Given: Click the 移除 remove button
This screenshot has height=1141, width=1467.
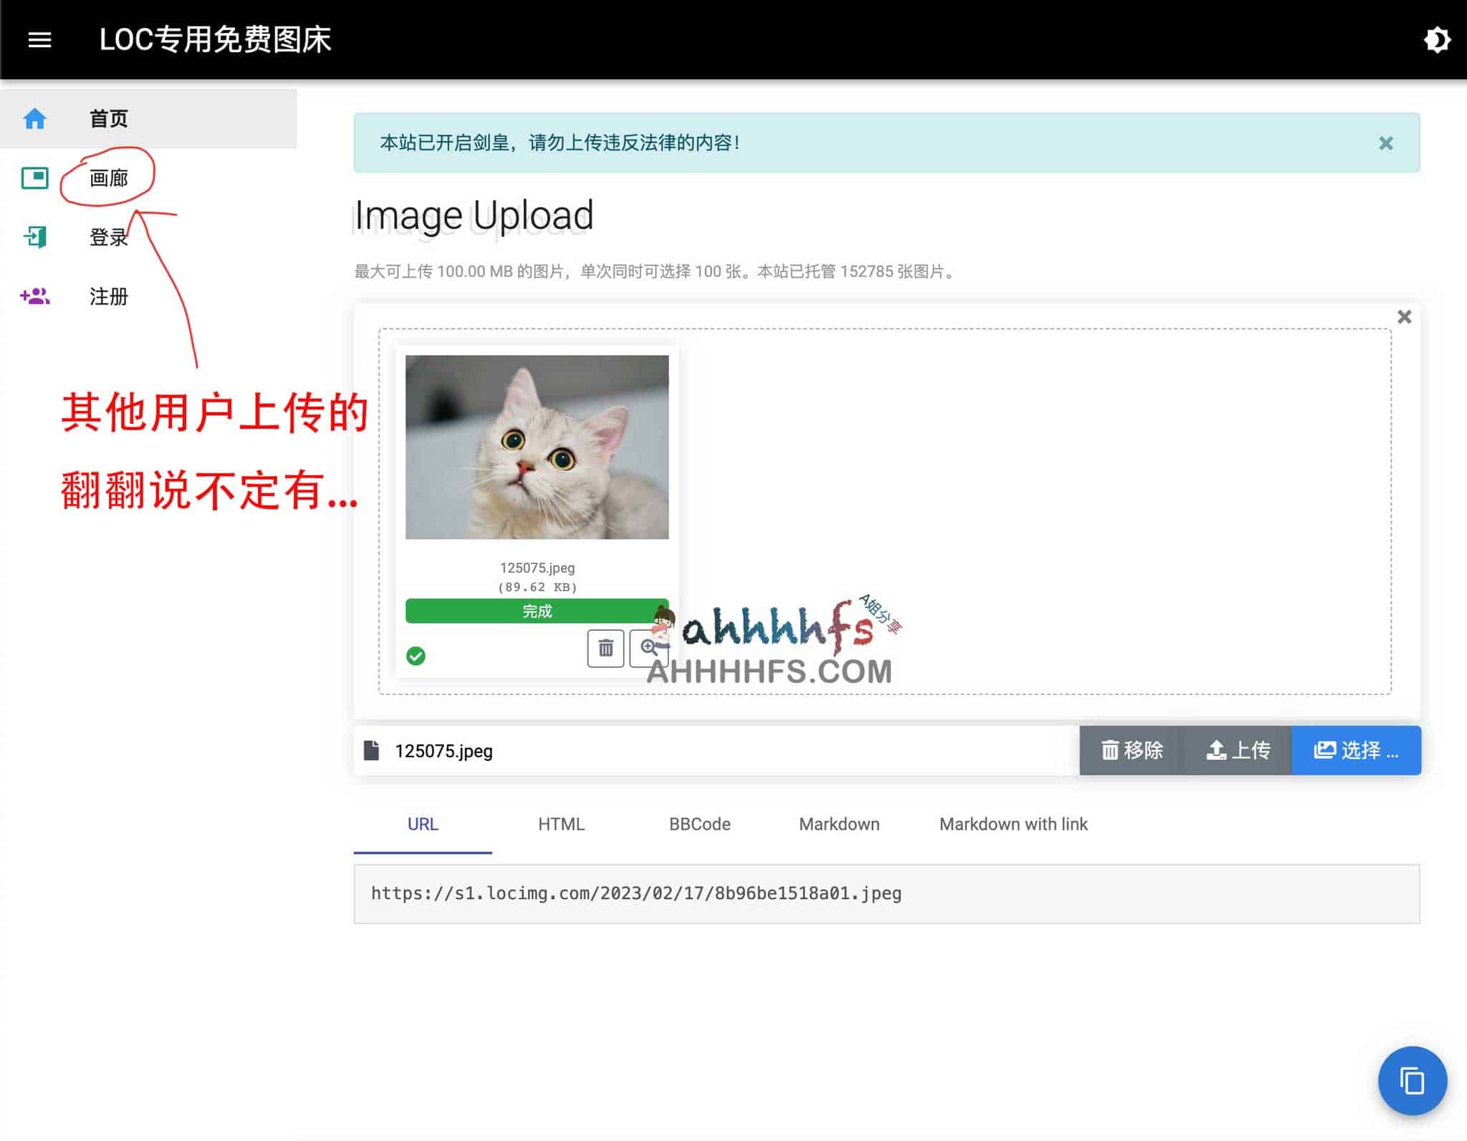Looking at the screenshot, I should (1132, 750).
